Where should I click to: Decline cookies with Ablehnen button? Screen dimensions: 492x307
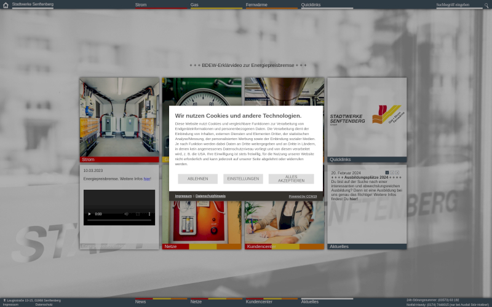197,179
